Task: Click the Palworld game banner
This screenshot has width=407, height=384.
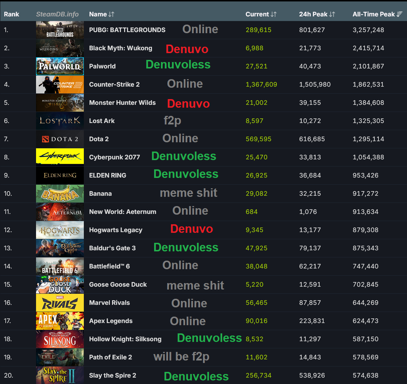Action: point(60,66)
